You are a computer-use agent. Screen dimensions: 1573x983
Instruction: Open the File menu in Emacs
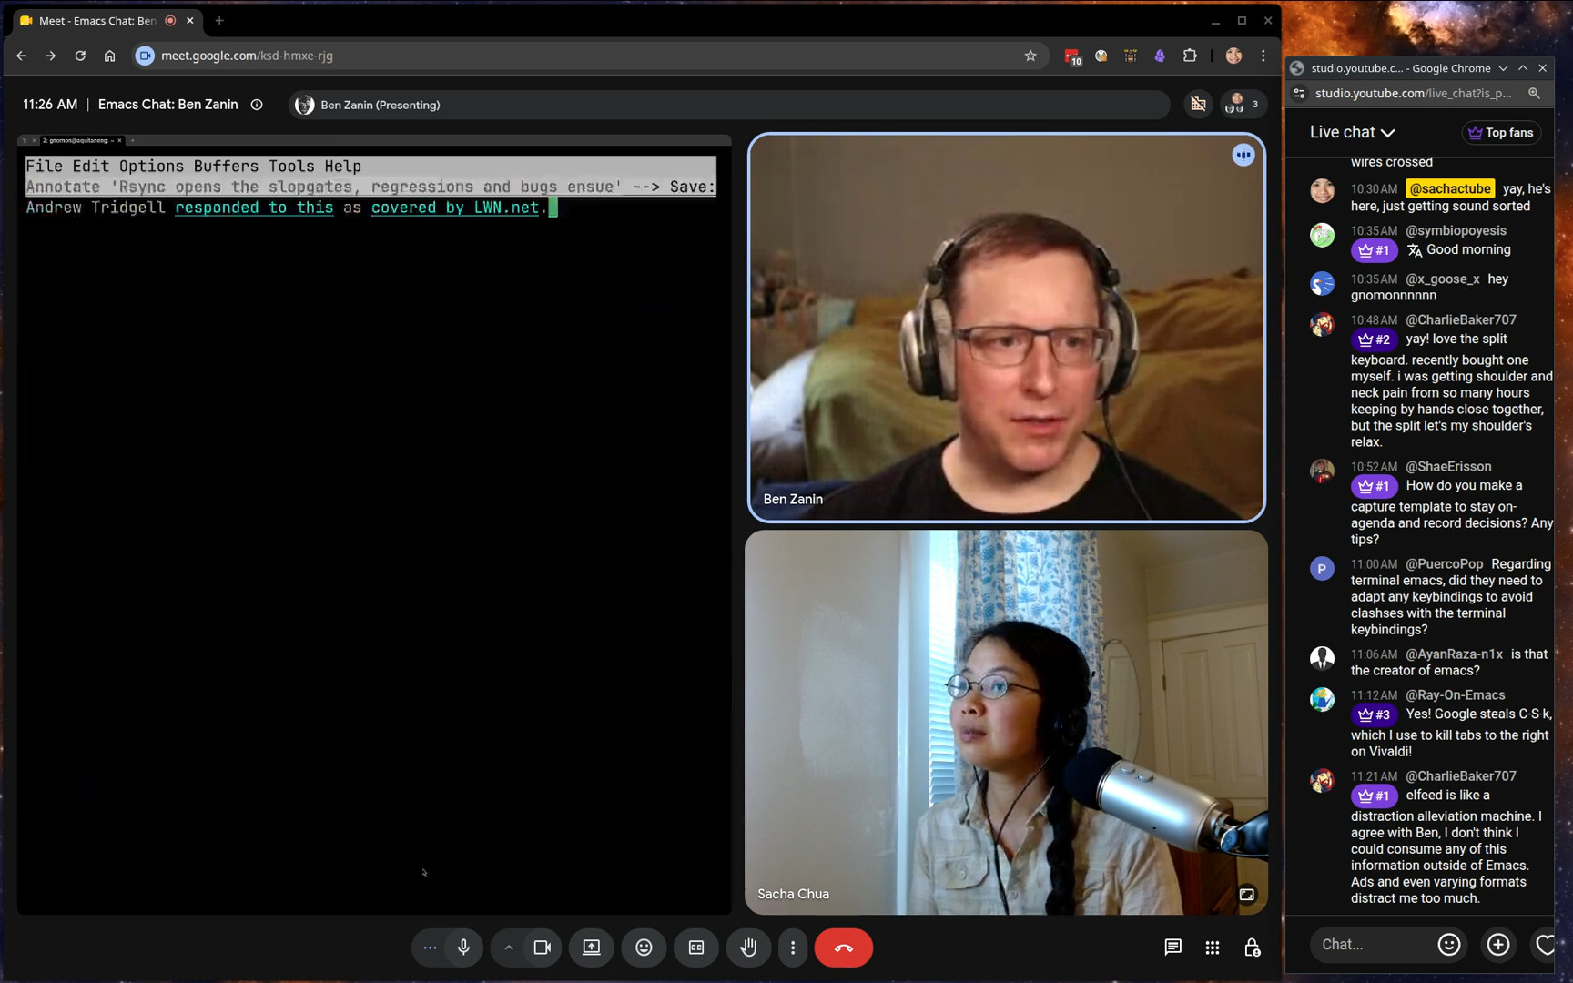(44, 166)
